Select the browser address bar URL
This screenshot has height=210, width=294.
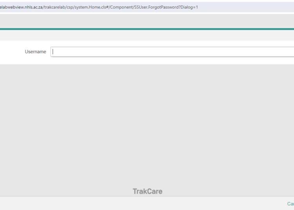(99, 7)
